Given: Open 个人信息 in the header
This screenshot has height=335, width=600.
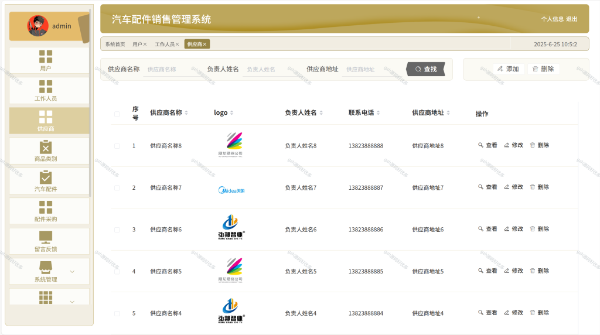Looking at the screenshot, I should (552, 19).
